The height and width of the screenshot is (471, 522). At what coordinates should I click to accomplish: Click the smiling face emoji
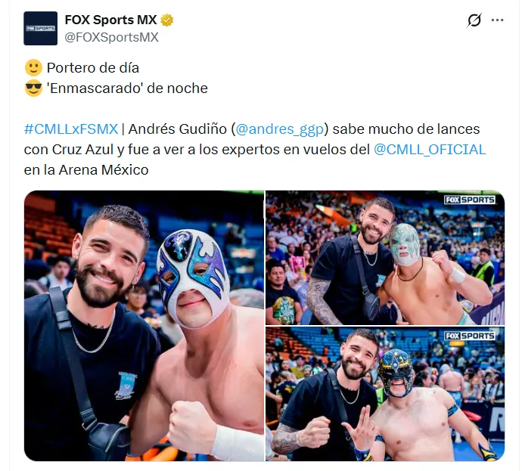point(33,68)
